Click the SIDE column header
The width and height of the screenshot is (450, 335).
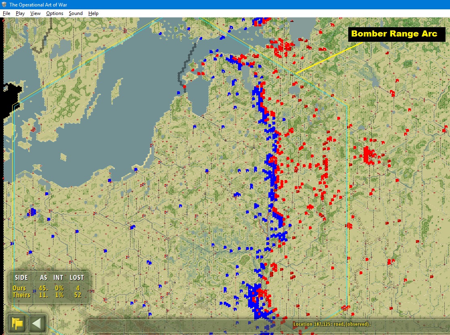21,278
